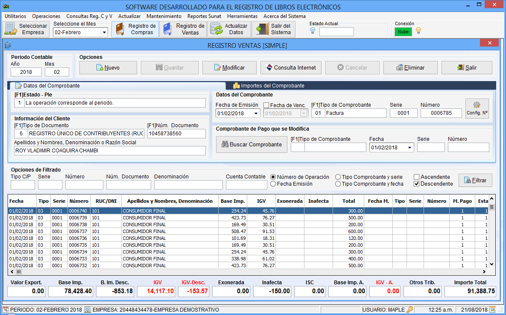
Task: Click the Buscar Comprobante binoculars button
Action: 252,144
